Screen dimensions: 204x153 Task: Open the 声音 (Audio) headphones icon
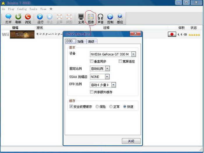click(x=101, y=19)
